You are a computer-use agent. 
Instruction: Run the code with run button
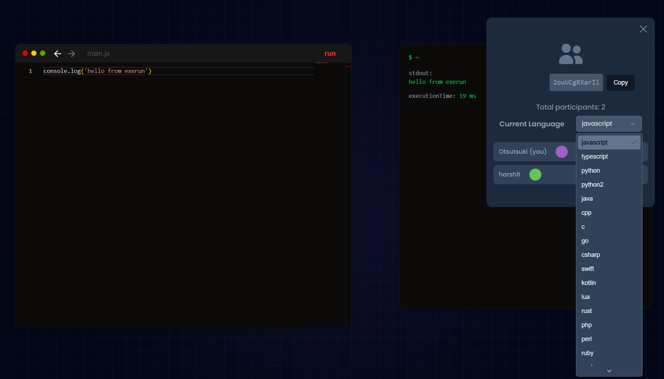coord(330,54)
